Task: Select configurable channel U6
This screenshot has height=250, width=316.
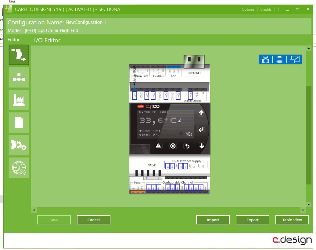Action: [x=177, y=187]
